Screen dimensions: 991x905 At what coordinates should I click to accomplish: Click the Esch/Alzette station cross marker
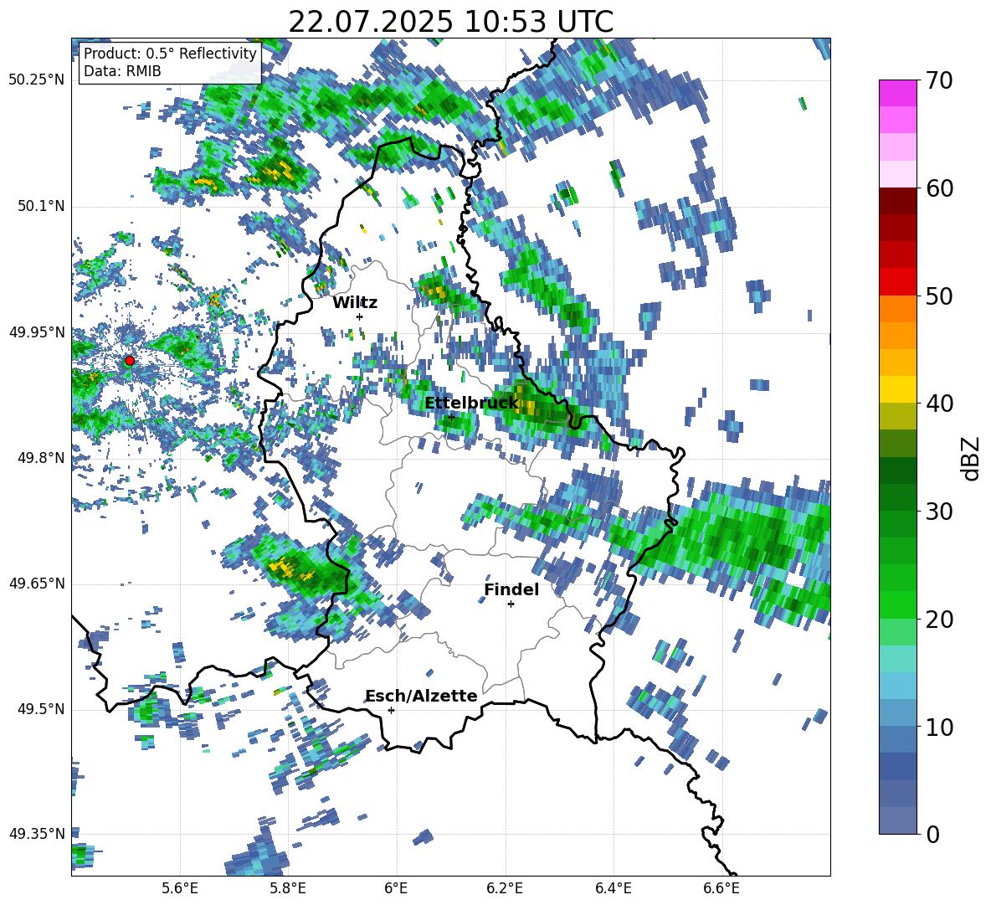[x=391, y=710]
